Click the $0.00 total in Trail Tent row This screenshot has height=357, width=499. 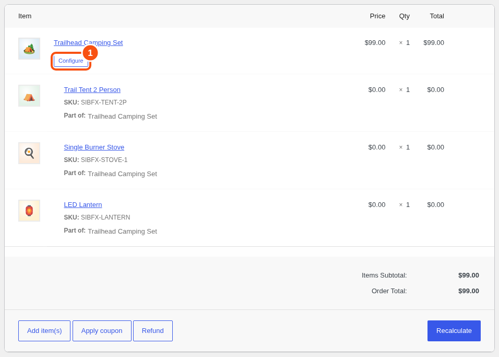point(435,89)
